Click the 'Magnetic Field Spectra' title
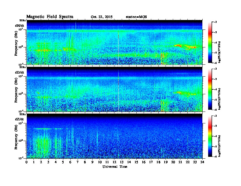 pos(50,17)
